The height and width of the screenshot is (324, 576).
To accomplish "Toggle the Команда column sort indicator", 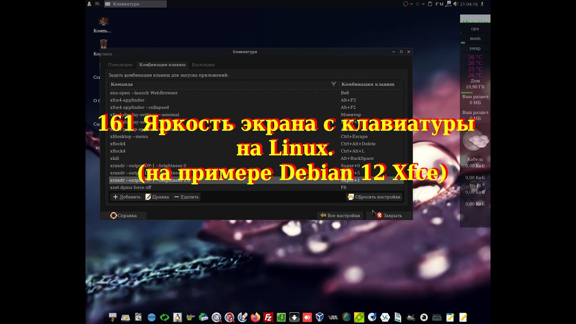I will pyautogui.click(x=333, y=84).
